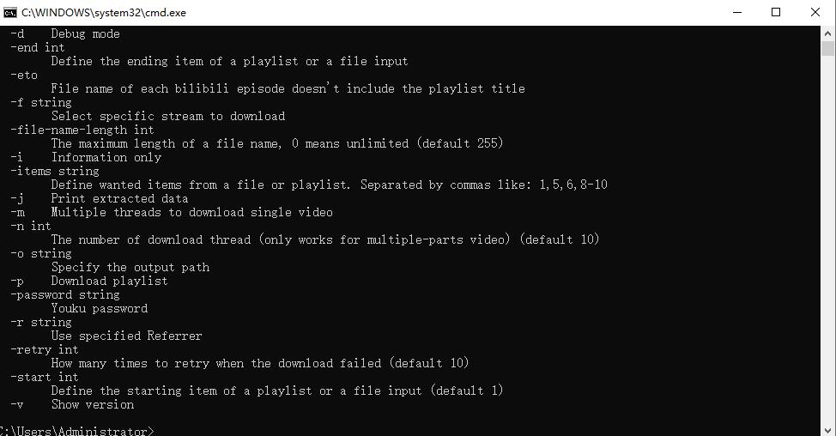836x436 pixels.
Task: Click the "Specify the output path" description
Action: (130, 268)
